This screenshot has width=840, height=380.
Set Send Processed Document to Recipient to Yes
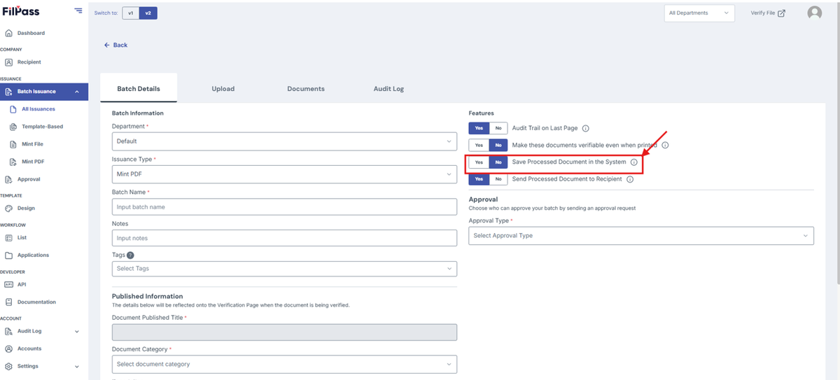tap(479, 179)
